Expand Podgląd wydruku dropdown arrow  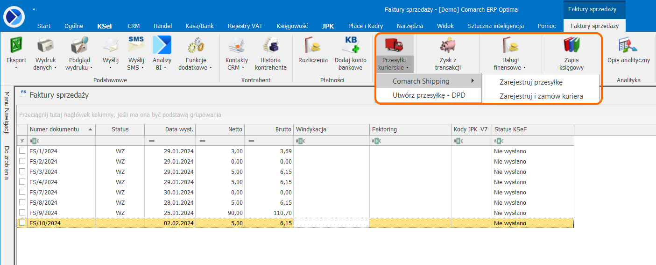point(91,68)
